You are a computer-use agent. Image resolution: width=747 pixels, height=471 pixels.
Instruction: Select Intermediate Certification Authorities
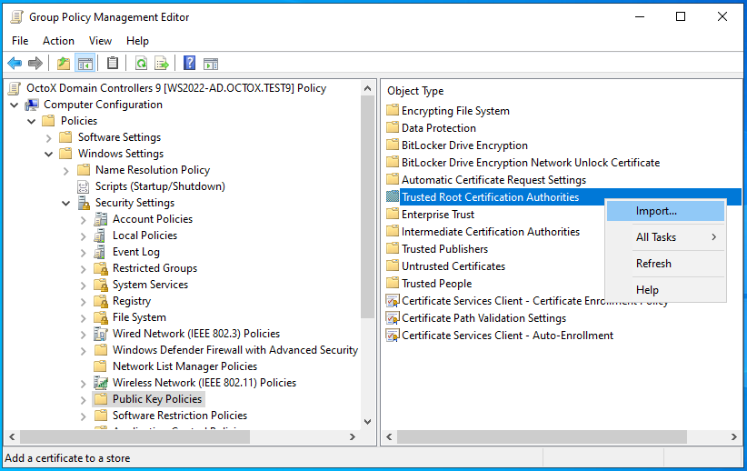point(491,232)
